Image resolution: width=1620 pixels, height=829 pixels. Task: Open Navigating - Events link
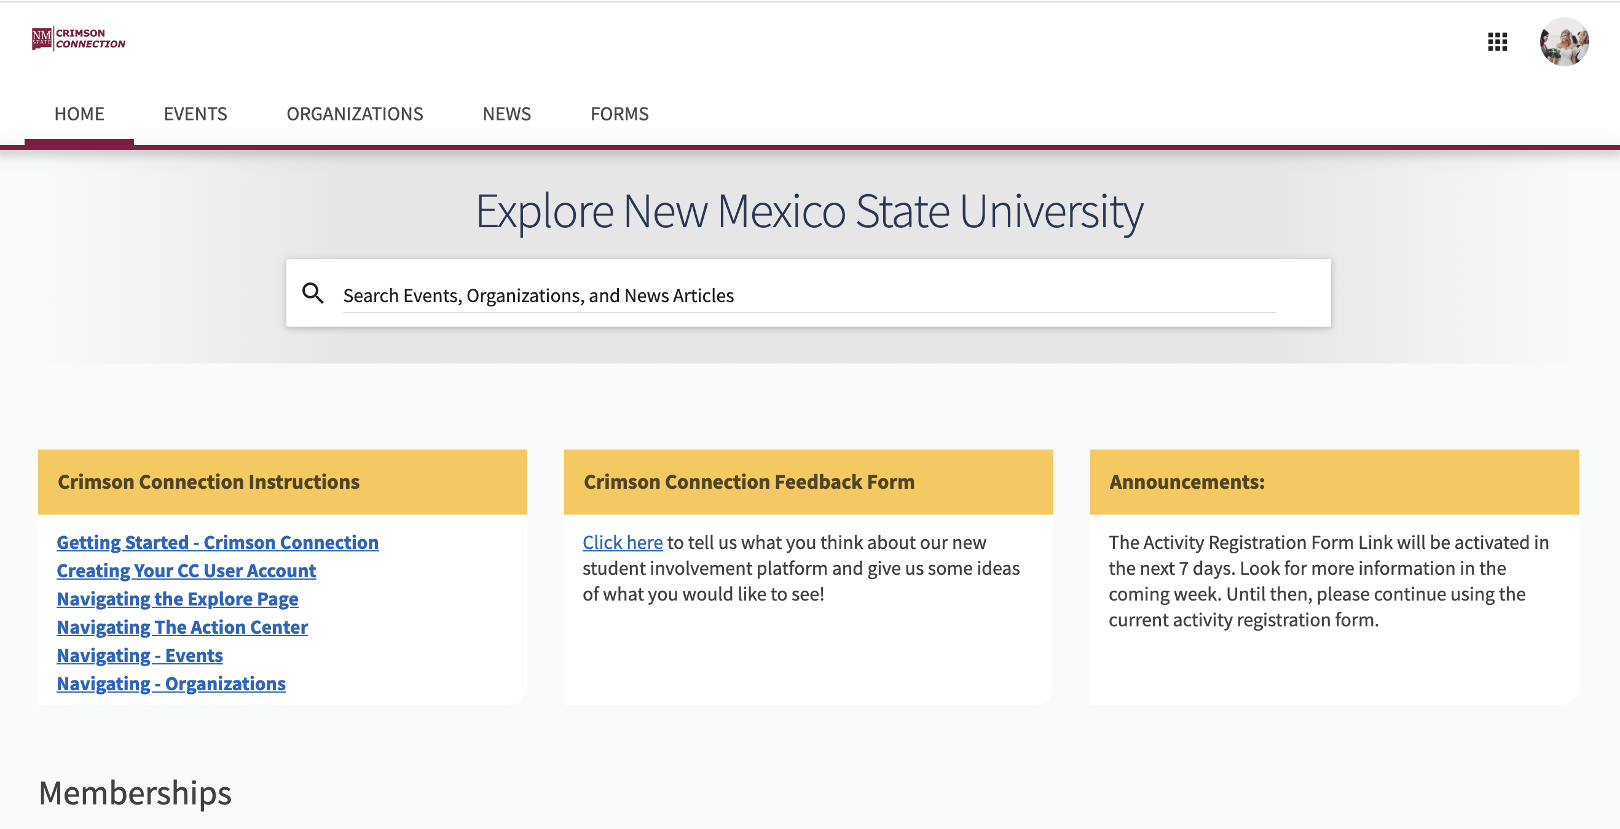coord(140,655)
